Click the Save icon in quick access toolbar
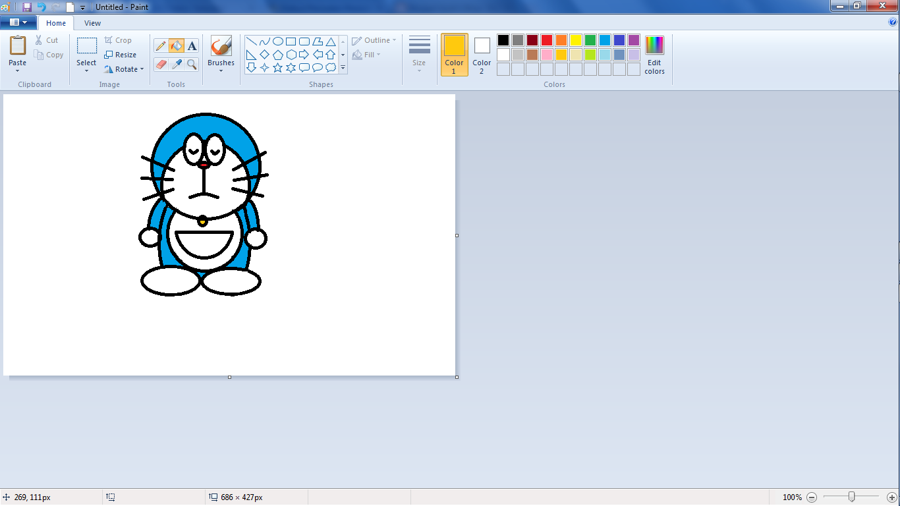900x506 pixels. (x=27, y=7)
